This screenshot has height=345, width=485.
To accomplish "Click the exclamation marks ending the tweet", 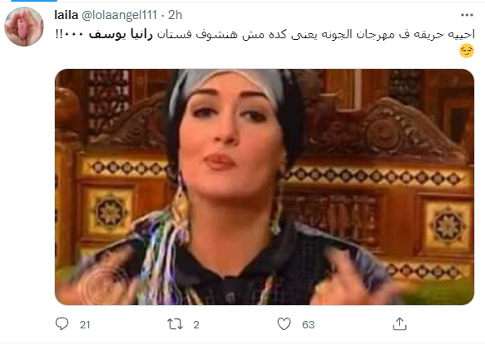I will coord(59,34).
